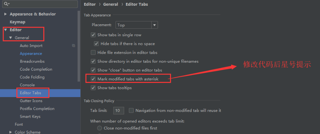Open Gutter Icons settings page

click(x=31, y=101)
